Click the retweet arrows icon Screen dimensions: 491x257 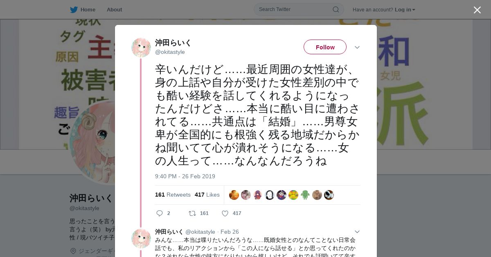[192, 213]
